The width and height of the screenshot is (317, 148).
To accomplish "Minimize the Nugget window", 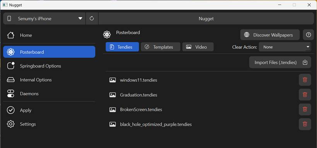I will pyautogui.click(x=280, y=5).
